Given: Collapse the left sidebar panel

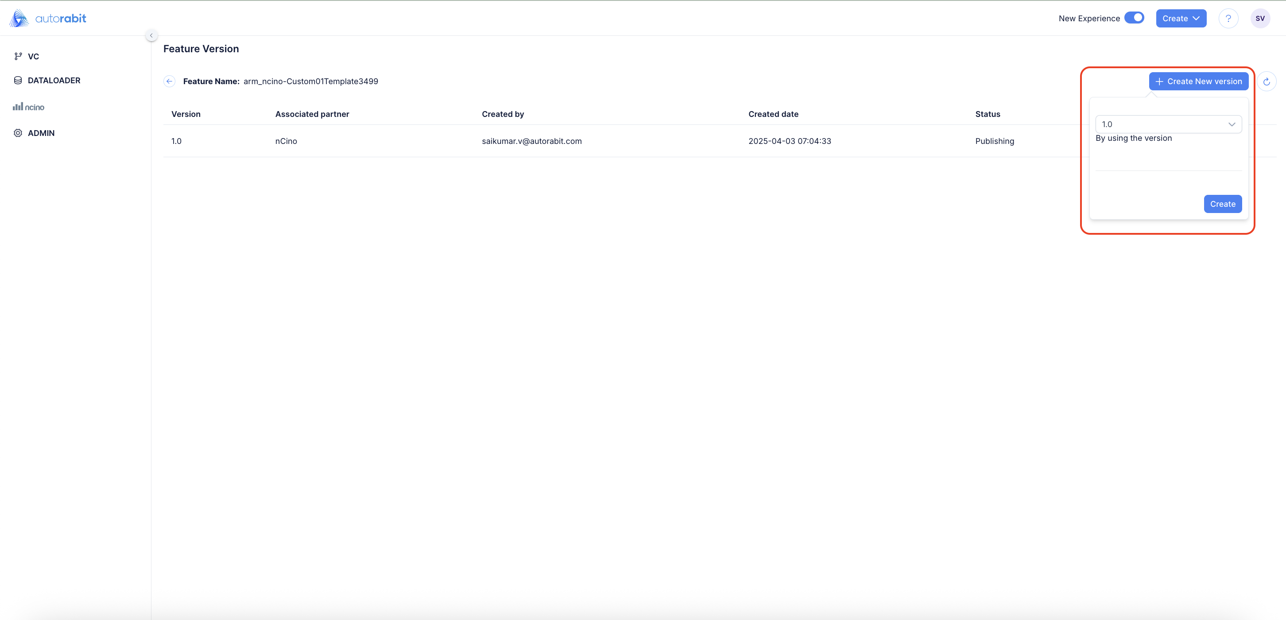Looking at the screenshot, I should (x=151, y=35).
